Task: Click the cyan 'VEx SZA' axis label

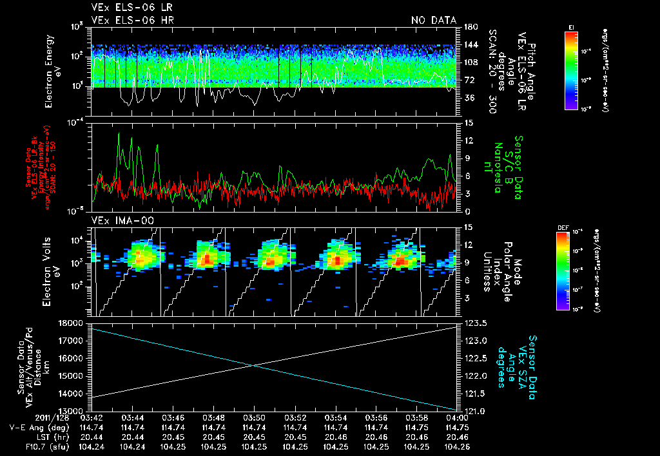Action: [522, 367]
